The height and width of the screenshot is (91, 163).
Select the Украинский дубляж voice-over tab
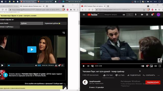coord(55,23)
